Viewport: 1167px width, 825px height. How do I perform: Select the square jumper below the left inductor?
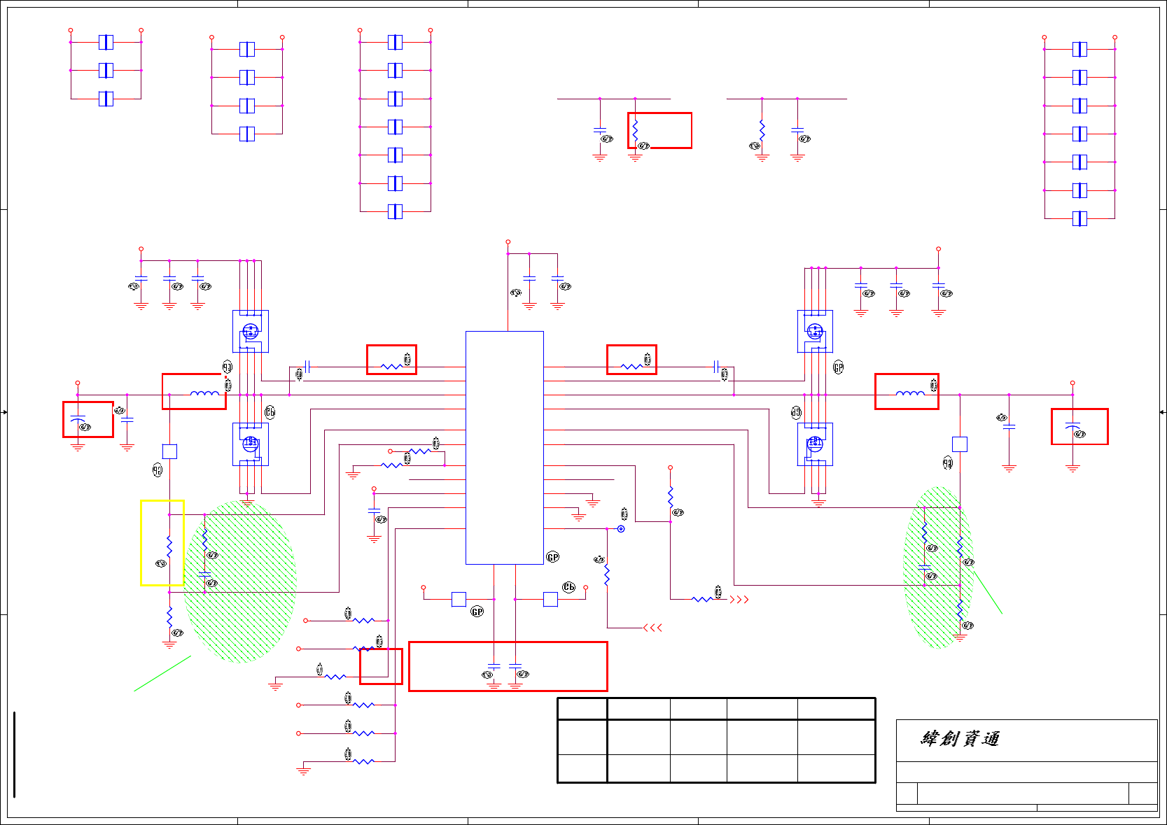(x=169, y=451)
